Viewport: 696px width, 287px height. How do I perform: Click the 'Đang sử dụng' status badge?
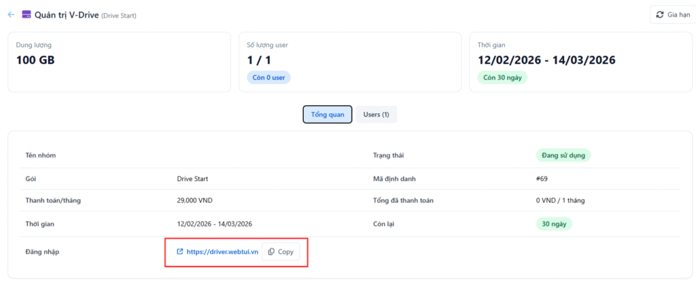tap(563, 155)
